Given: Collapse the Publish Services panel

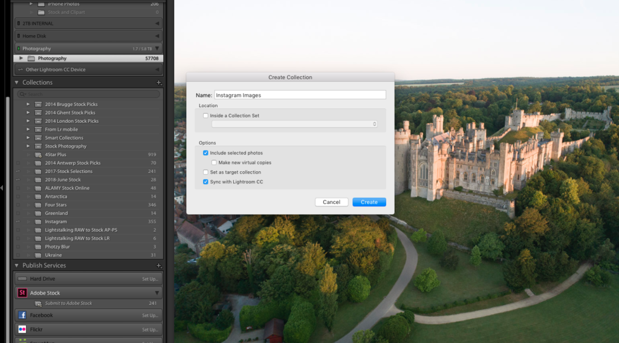Looking at the screenshot, I should [x=16, y=266].
